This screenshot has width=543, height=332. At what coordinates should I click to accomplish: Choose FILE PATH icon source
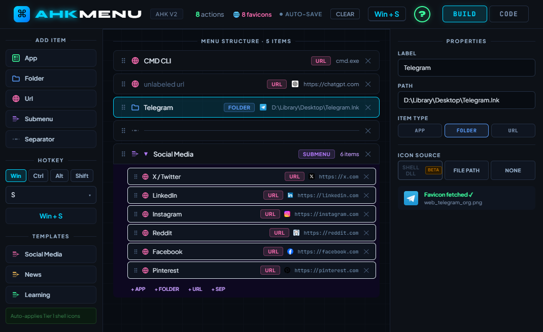466,170
